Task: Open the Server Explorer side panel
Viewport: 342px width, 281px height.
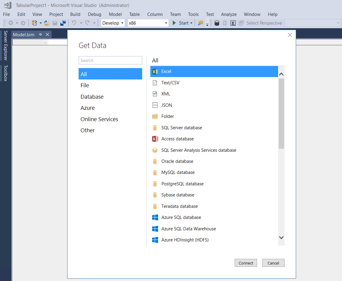Action: click(x=6, y=46)
